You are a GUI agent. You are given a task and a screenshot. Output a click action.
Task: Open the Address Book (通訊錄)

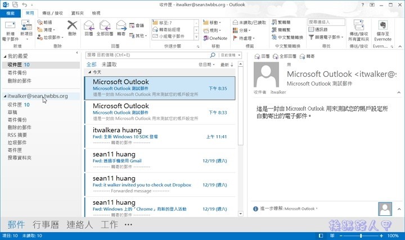(318, 30)
